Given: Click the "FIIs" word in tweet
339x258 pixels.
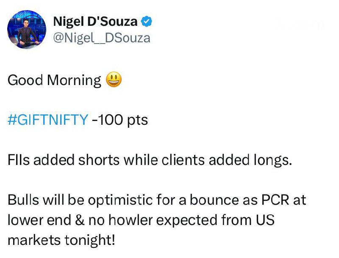Looking at the screenshot, I should coord(20,160).
